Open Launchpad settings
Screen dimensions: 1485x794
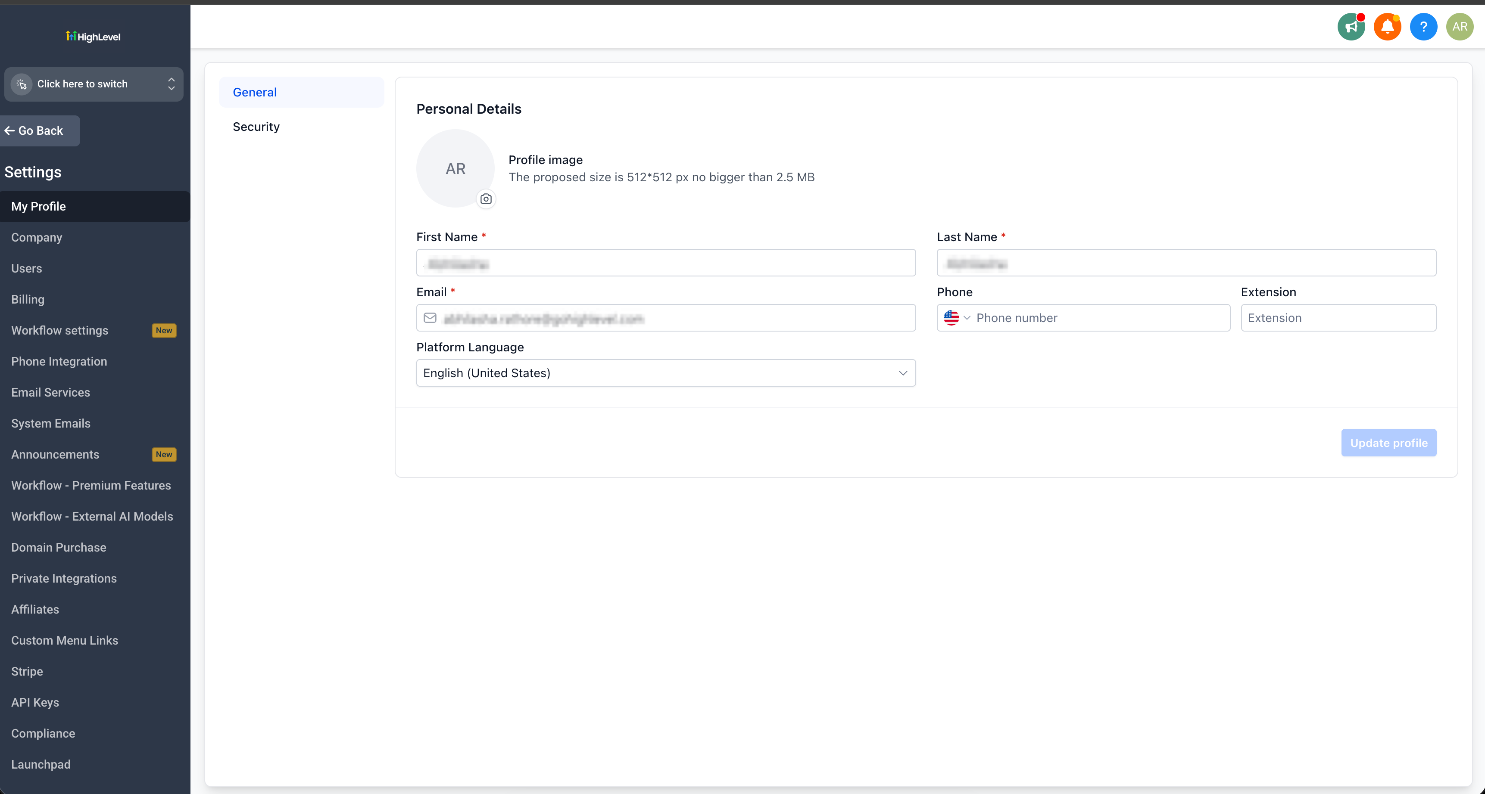tap(95, 765)
